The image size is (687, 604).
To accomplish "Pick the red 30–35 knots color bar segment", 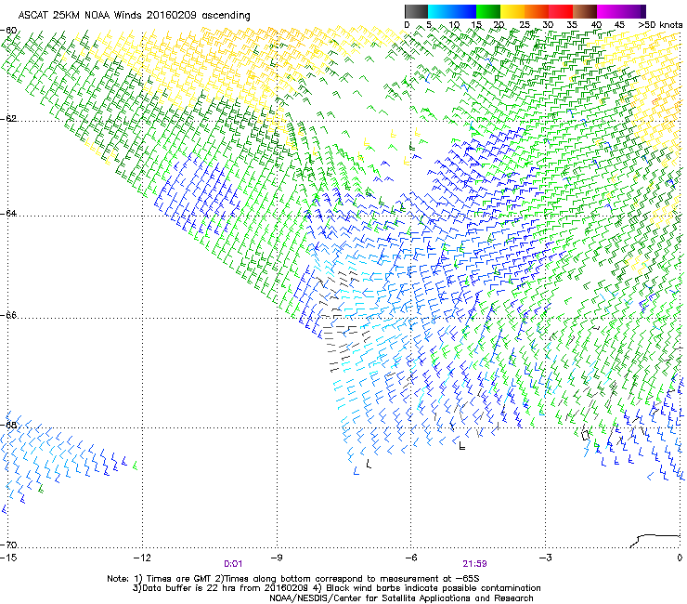I will pyautogui.click(x=561, y=11).
